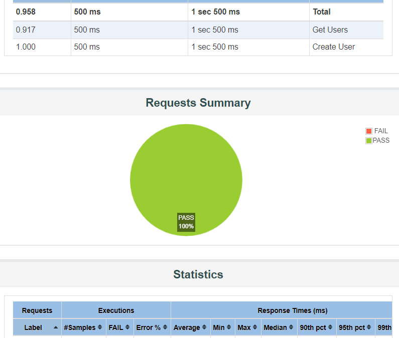Image resolution: width=399 pixels, height=338 pixels.
Task: Toggle the FAIL legend label
Action: point(381,131)
